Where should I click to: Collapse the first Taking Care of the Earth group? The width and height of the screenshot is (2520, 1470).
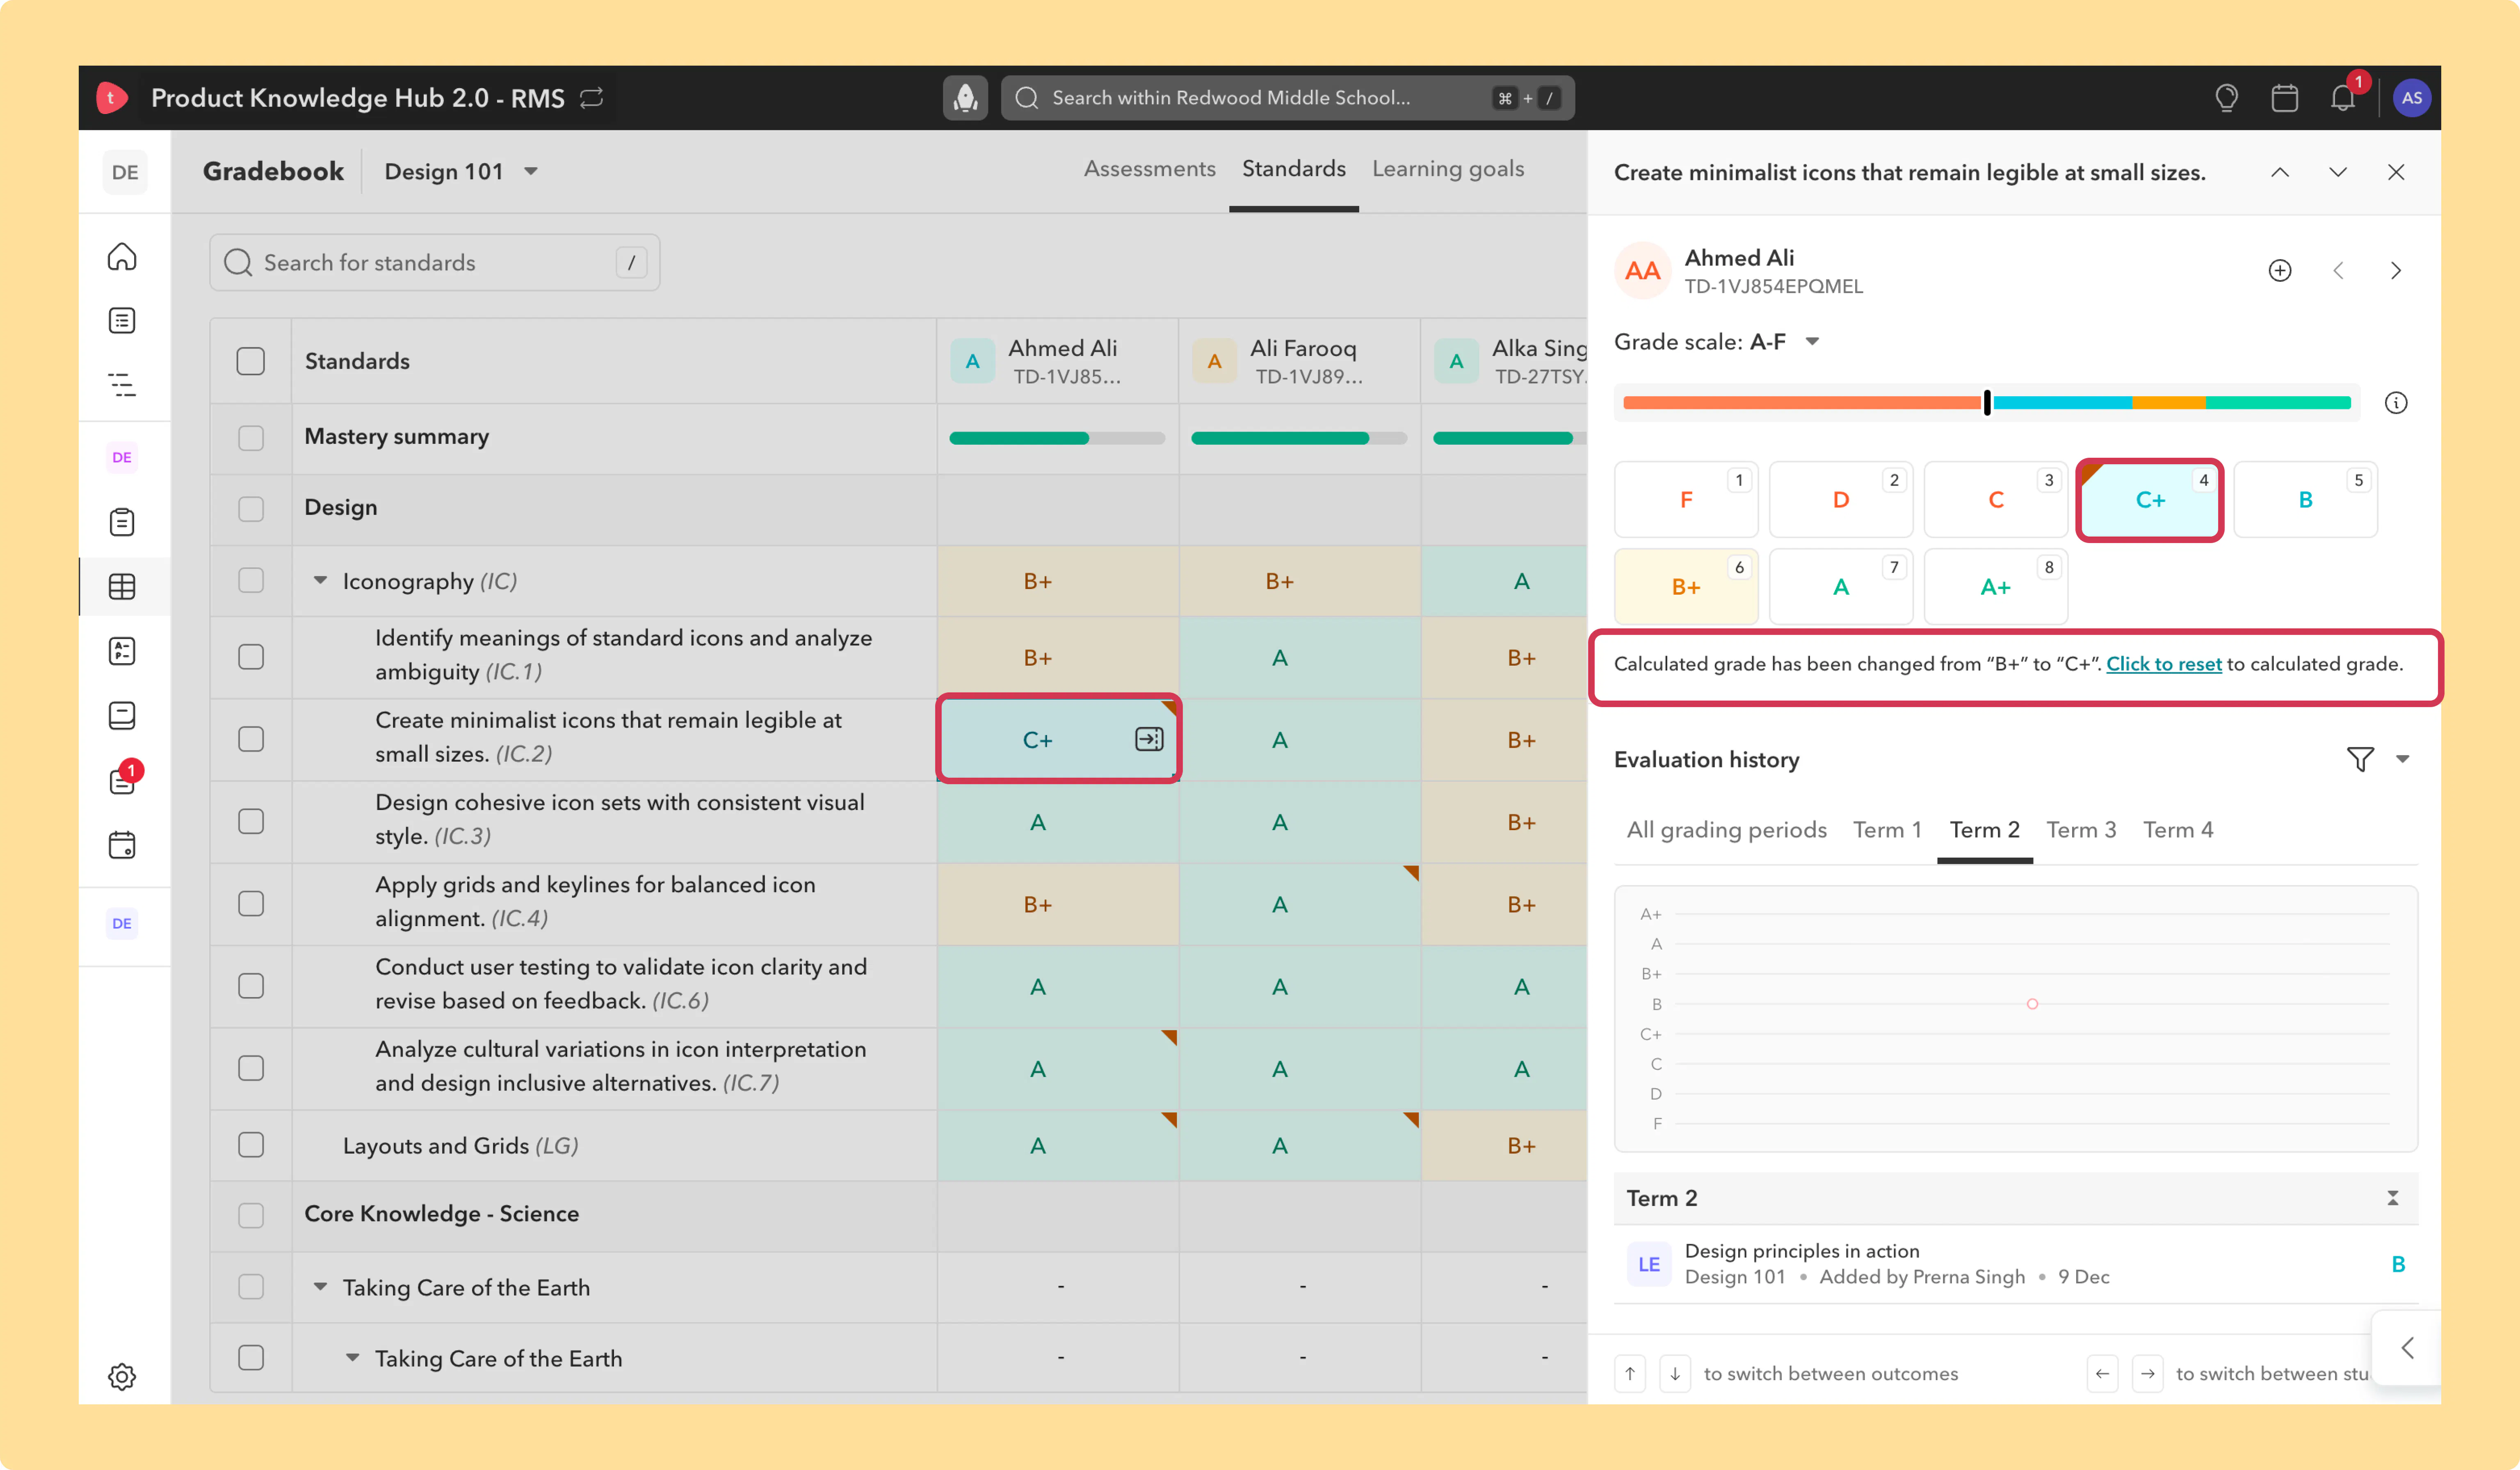(320, 1287)
